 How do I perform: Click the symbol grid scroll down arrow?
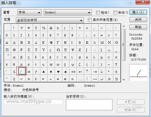coord(124,80)
